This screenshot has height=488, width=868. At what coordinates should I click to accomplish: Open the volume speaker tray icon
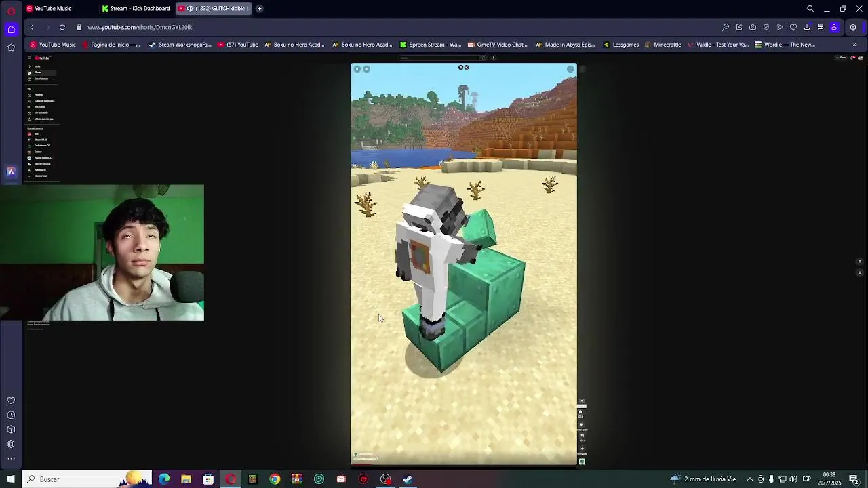[x=793, y=479]
